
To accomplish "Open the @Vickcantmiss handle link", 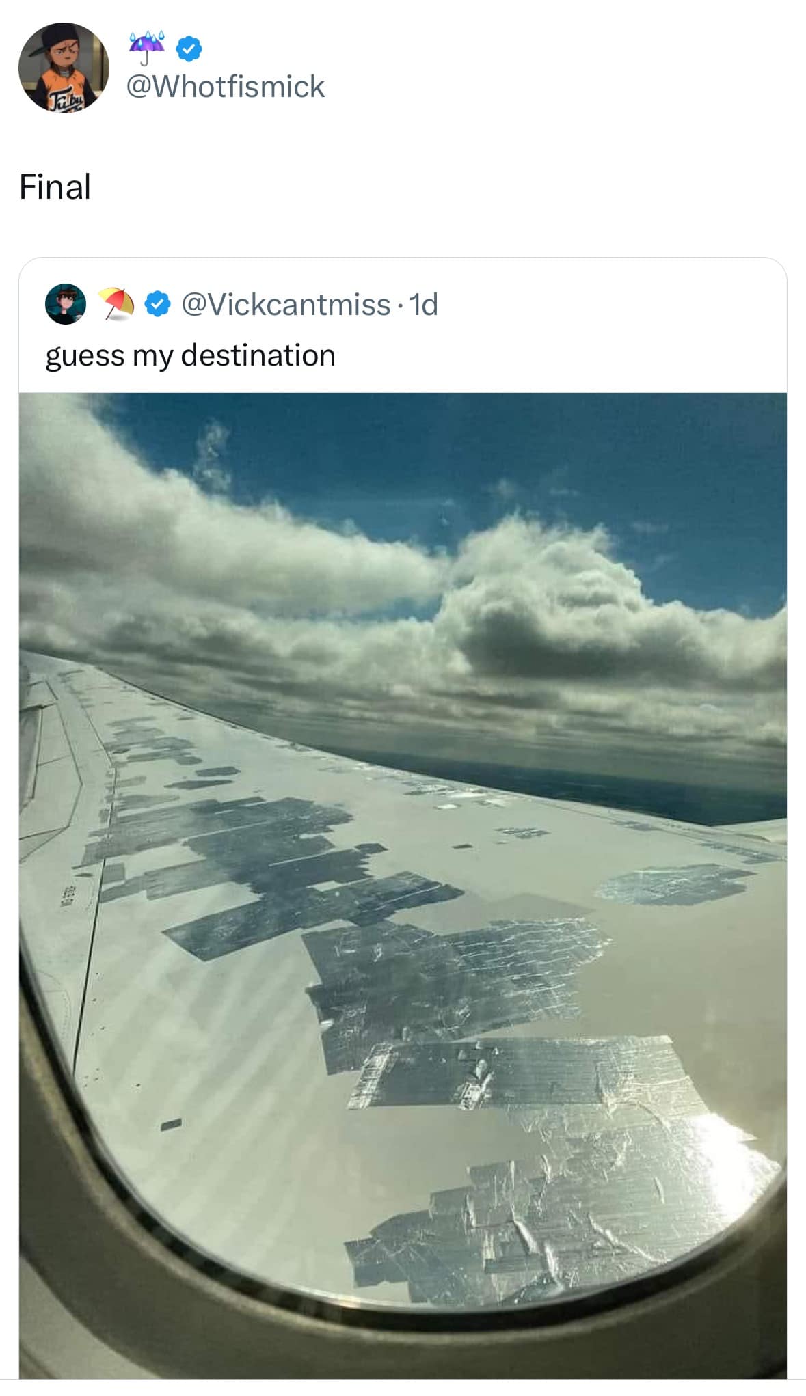I will click(285, 304).
